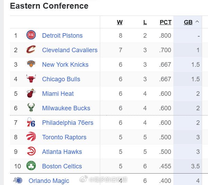This screenshot has height=185, width=208.
Task: Click the Miami Heat logo icon
Action: coord(31,93)
